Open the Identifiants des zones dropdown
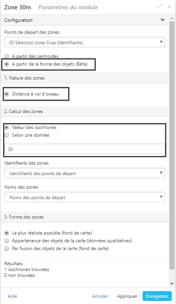176x304 pixels. point(85,173)
